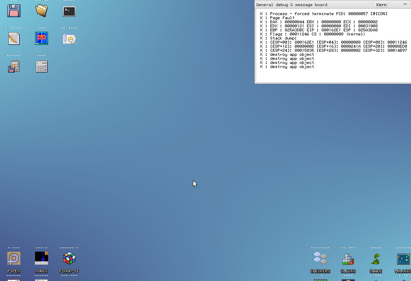Open the floppy disk save icon
This screenshot has height=281, width=411.
pos(14,11)
